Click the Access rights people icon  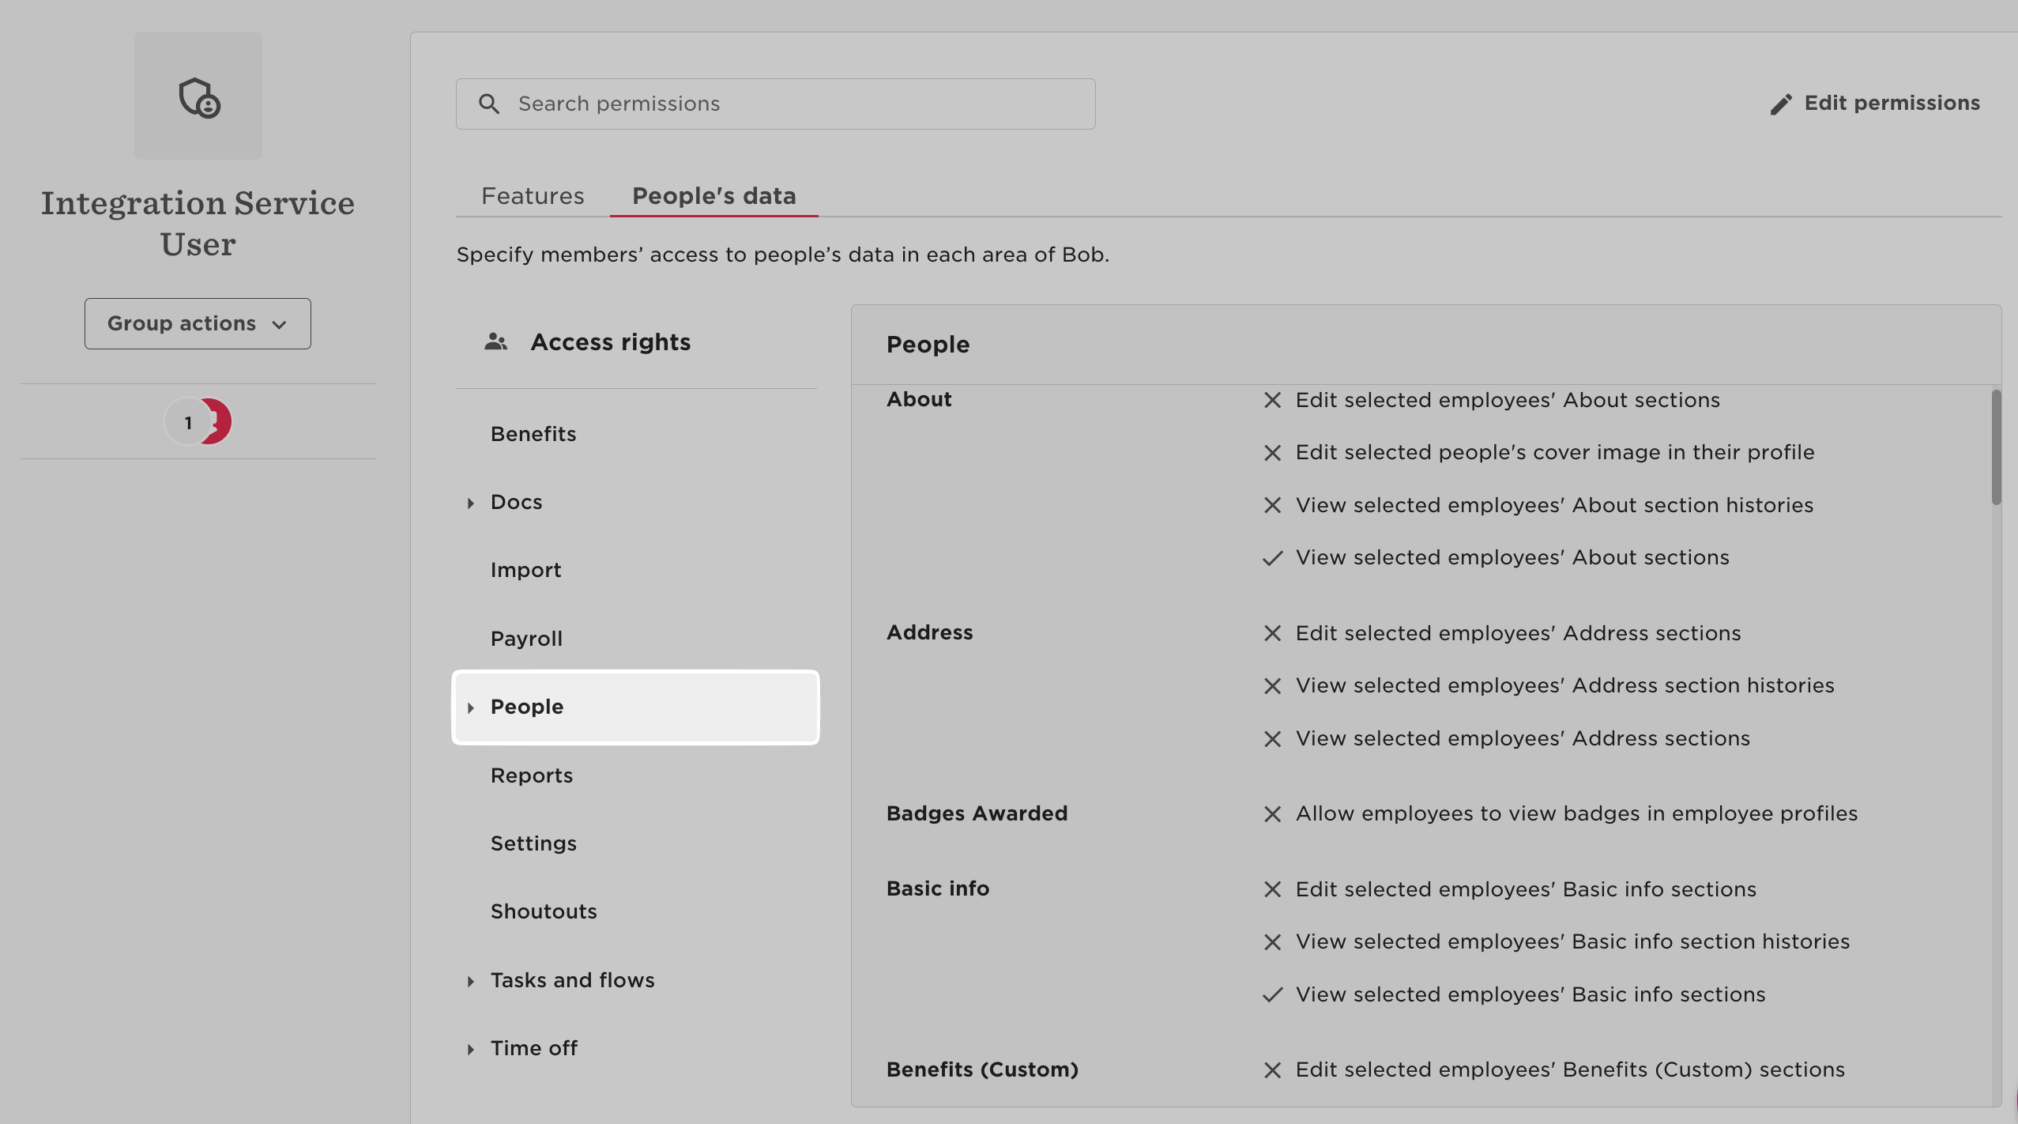[495, 341]
